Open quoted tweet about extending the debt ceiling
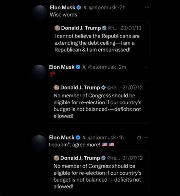Viewport: 180px width, 196px height. click(x=100, y=39)
